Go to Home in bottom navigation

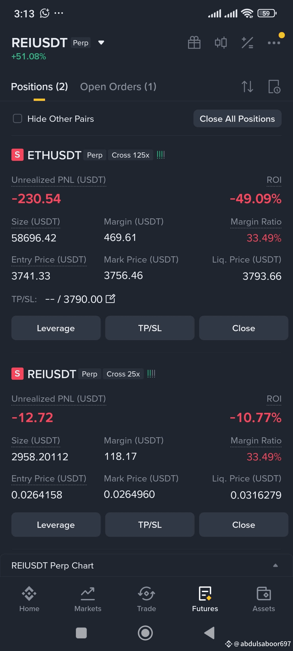tap(29, 599)
